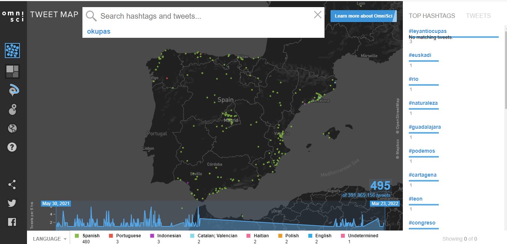Click the Facebook icon in sidebar
This screenshot has height=244, width=507.
[12, 221]
